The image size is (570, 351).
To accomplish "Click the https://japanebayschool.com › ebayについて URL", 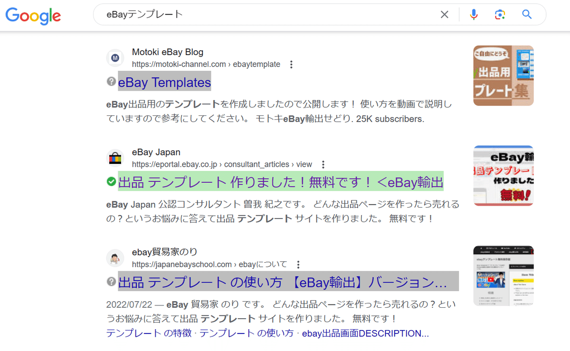I will coord(209,265).
